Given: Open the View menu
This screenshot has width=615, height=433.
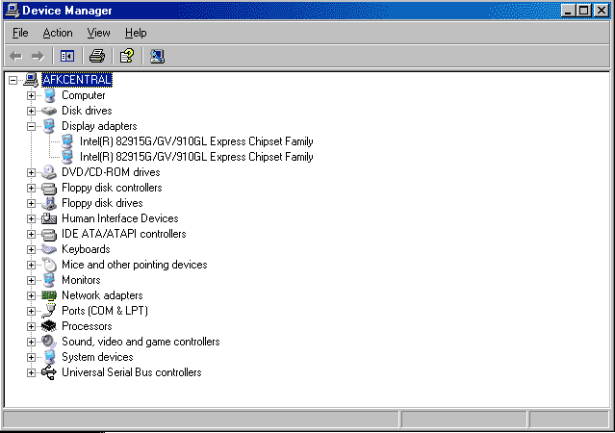Looking at the screenshot, I should [x=98, y=33].
